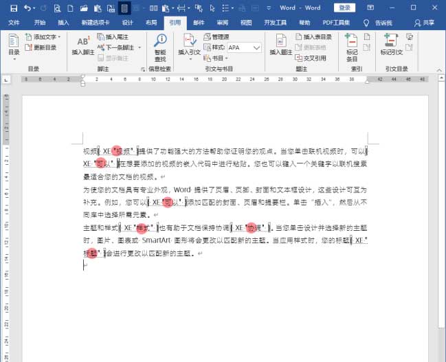
Task: Switch to the 设计 ribbon tab
Action: click(x=127, y=22)
